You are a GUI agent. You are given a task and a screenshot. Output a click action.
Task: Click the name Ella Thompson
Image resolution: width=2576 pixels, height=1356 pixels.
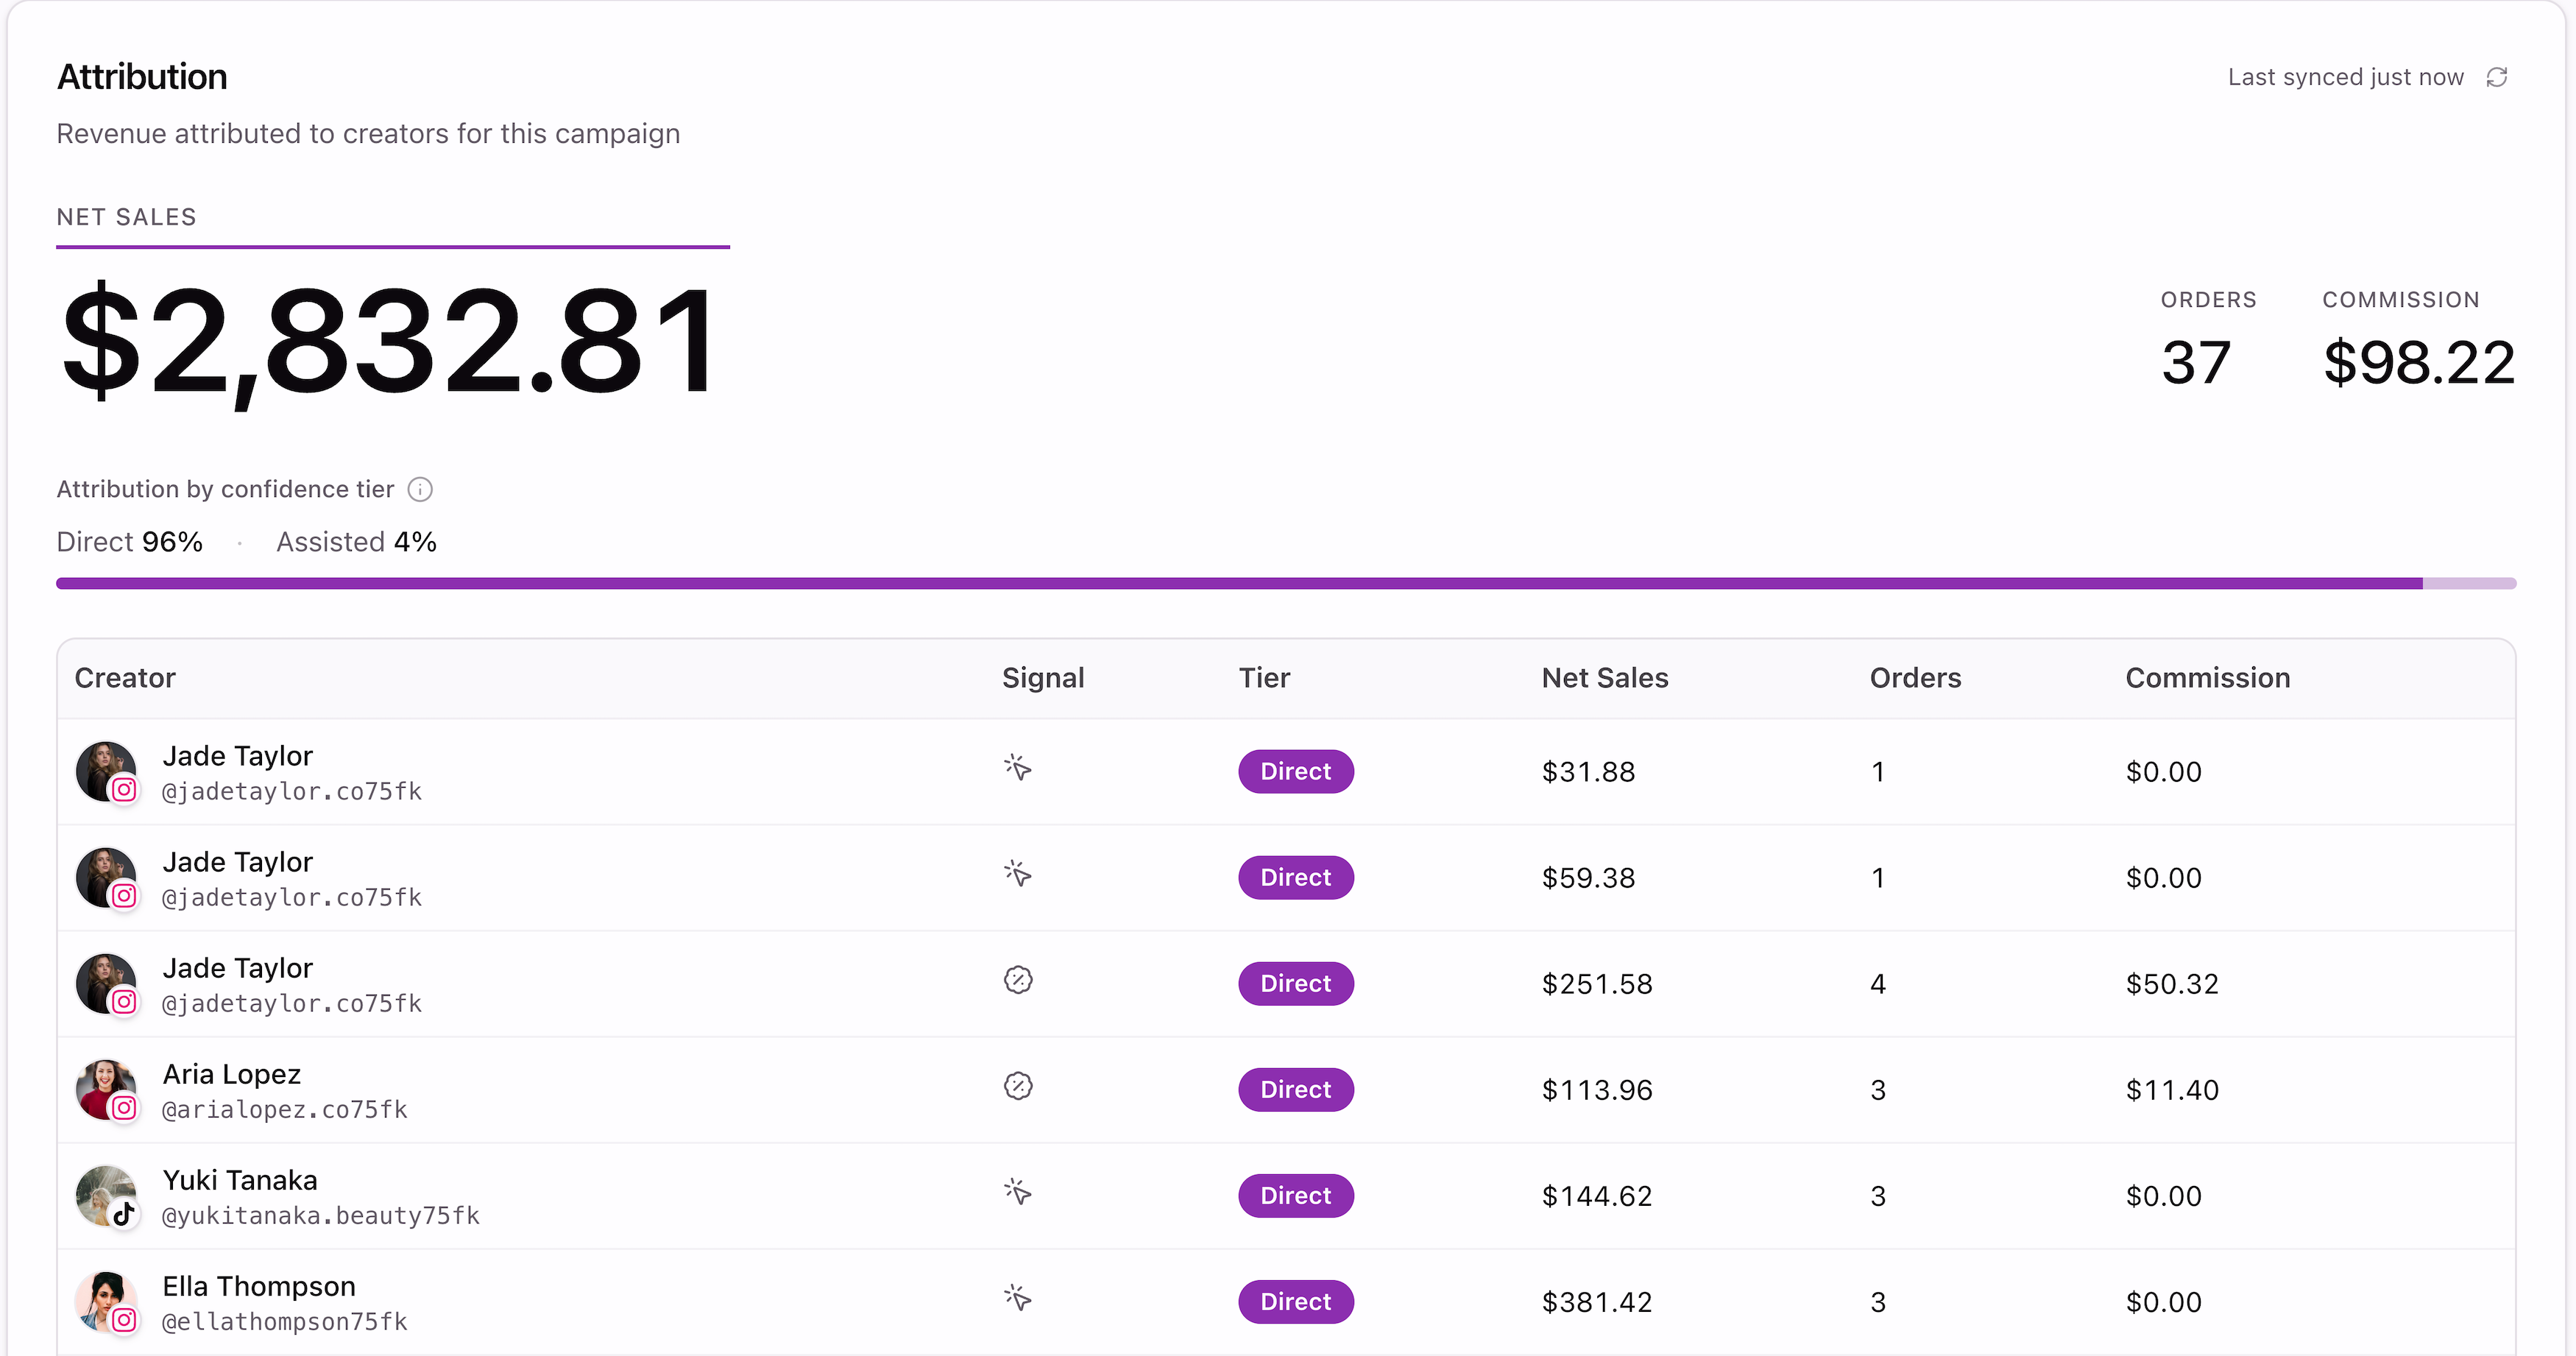point(259,1285)
